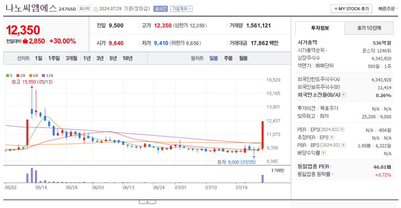
Task: Click the 46.01배 sector PER value
Action: pos(382,167)
